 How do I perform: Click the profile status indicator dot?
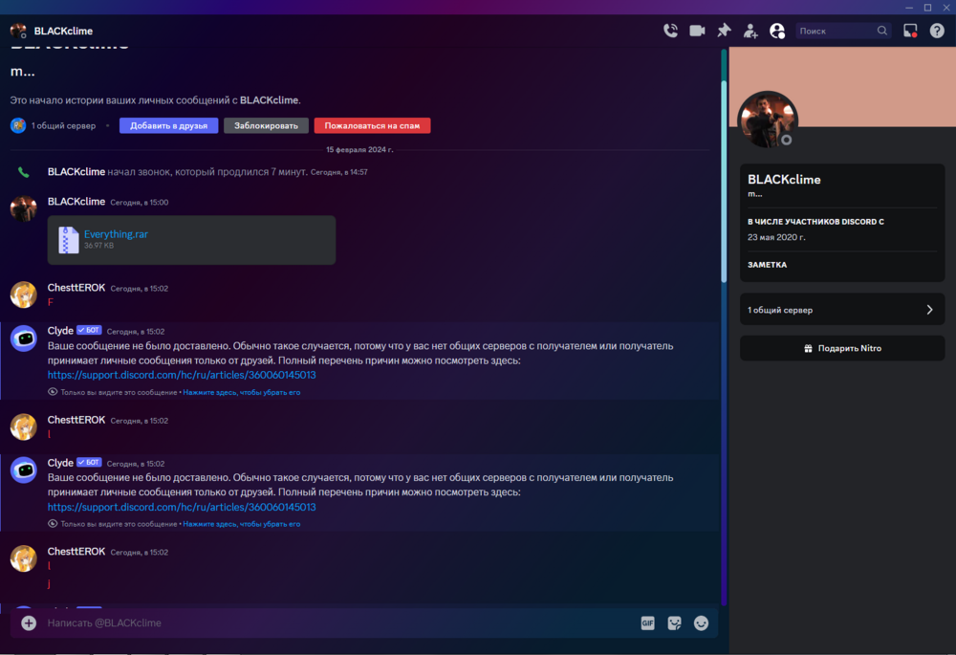[x=787, y=140]
